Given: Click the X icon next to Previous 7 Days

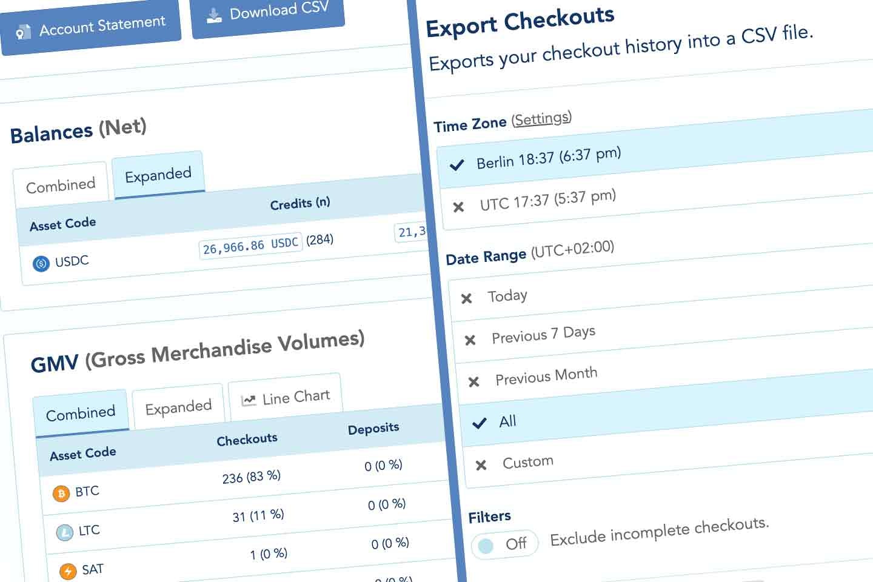Looking at the screenshot, I should click(470, 340).
